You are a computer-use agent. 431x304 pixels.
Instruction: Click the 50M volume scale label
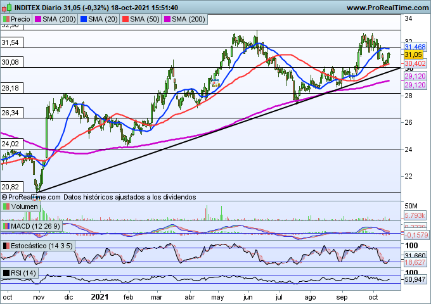pyautogui.click(x=411, y=206)
